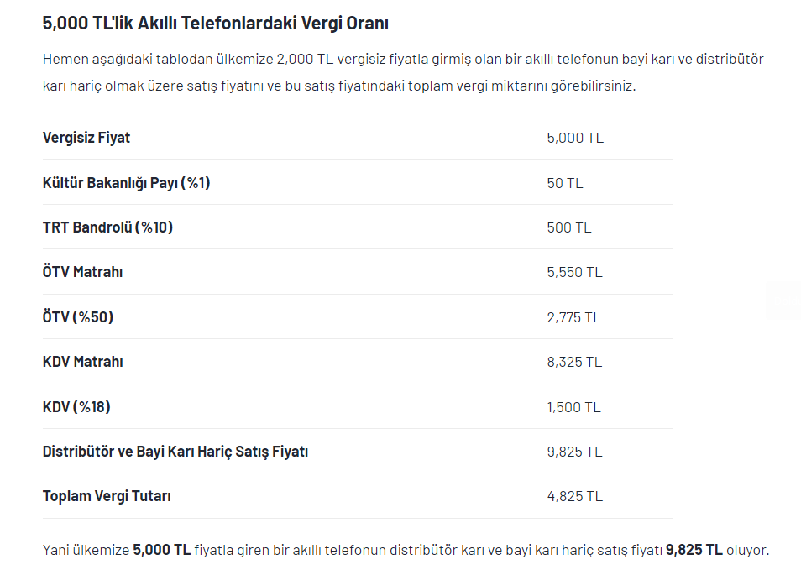
Task: Click the 4,825 TL total tax value
Action: (575, 496)
